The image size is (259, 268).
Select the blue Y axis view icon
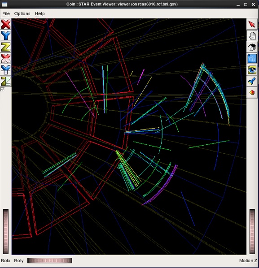[x=6, y=35]
